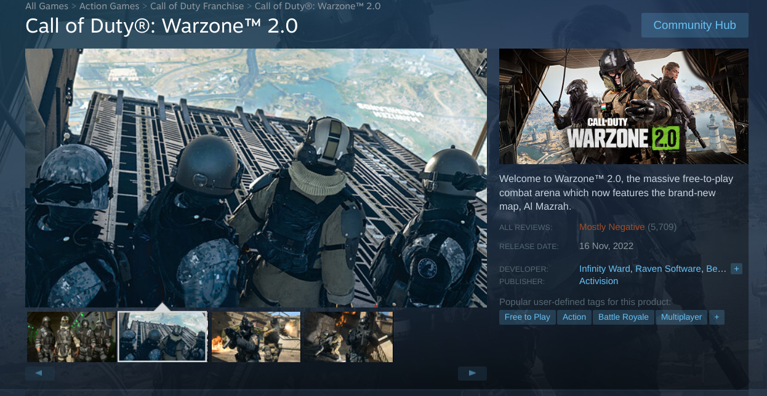
Task: Open Mostly Negative reviews summary
Action: (612, 227)
